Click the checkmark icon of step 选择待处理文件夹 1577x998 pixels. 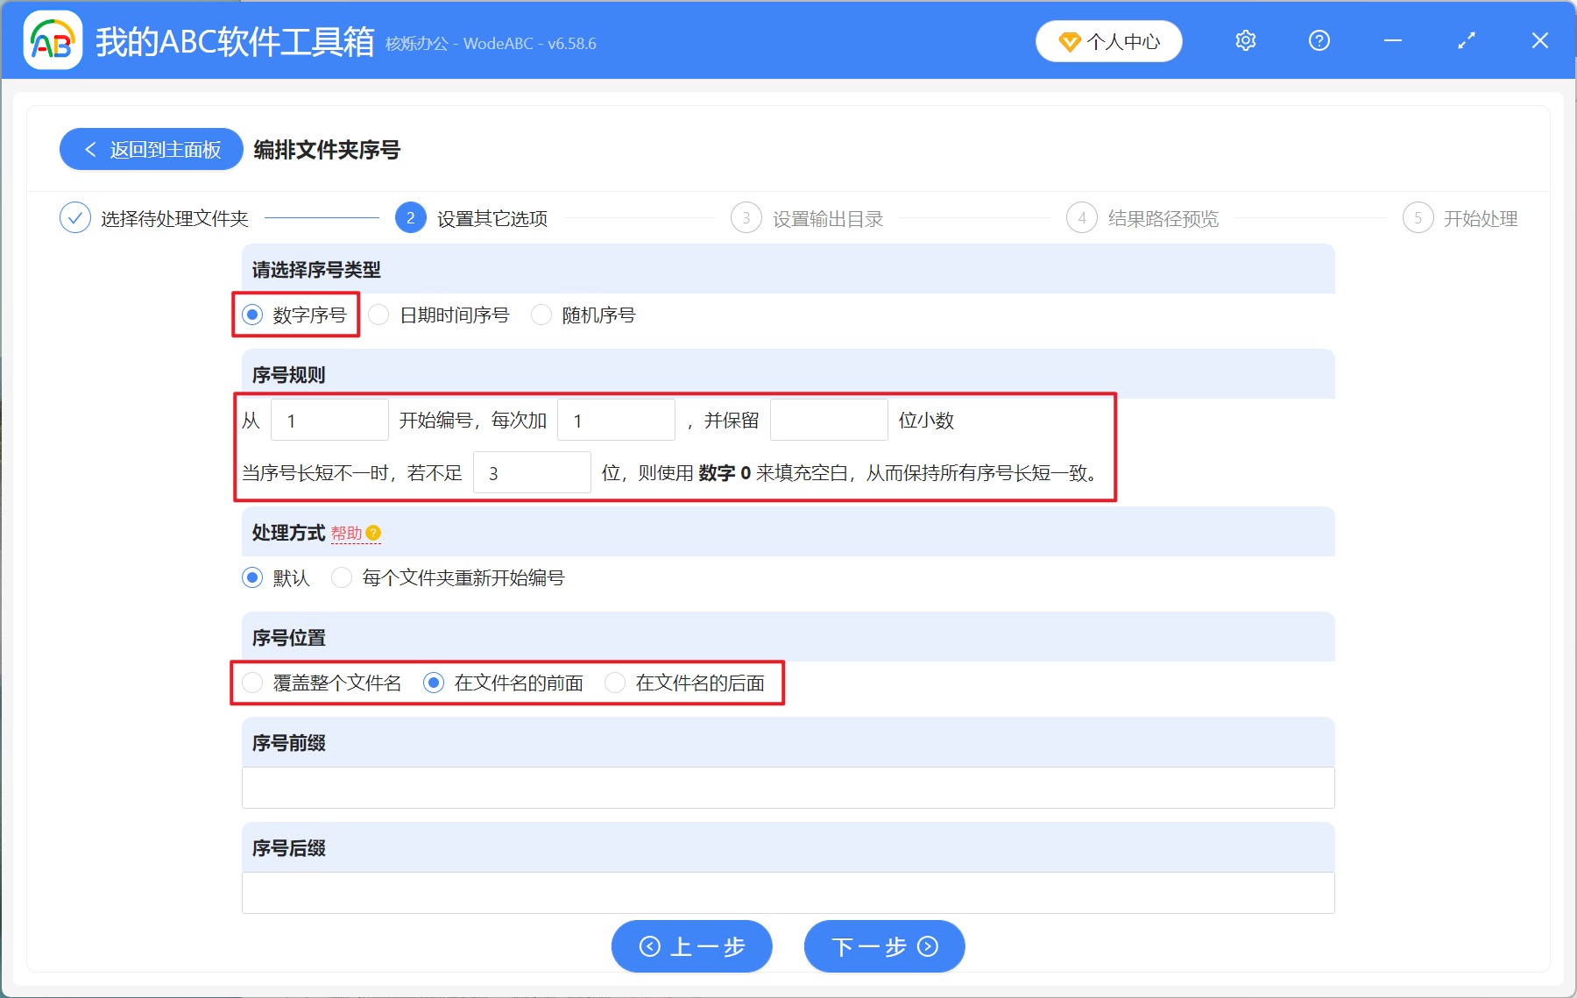pos(75,217)
